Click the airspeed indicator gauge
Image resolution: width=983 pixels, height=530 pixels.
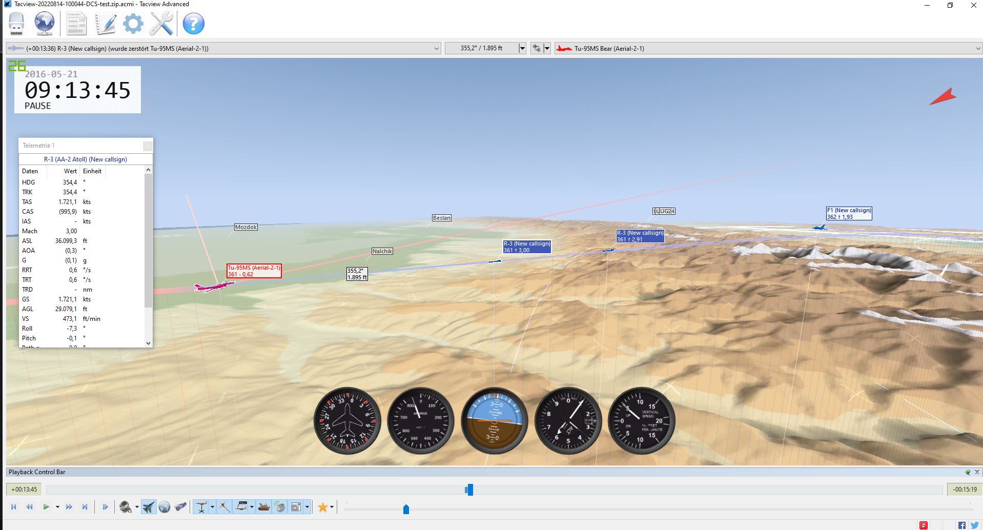tap(421, 421)
